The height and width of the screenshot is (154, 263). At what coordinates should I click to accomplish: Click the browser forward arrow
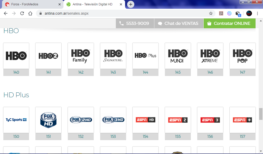(14, 13)
